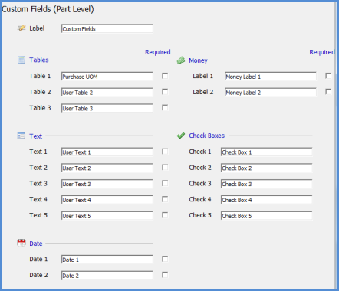Image resolution: width=339 pixels, height=291 pixels.
Task: Click the Tables section grid icon
Action: click(x=21, y=60)
